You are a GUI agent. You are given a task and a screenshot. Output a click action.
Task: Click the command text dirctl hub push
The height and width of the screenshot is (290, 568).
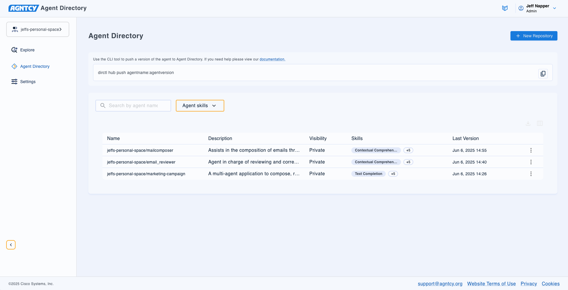click(x=136, y=72)
